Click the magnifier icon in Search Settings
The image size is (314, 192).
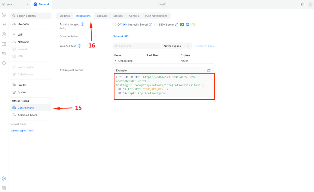pos(14,16)
